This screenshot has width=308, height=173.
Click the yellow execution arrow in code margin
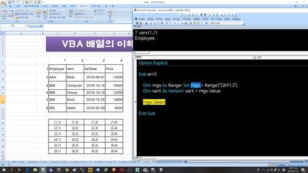(135, 102)
